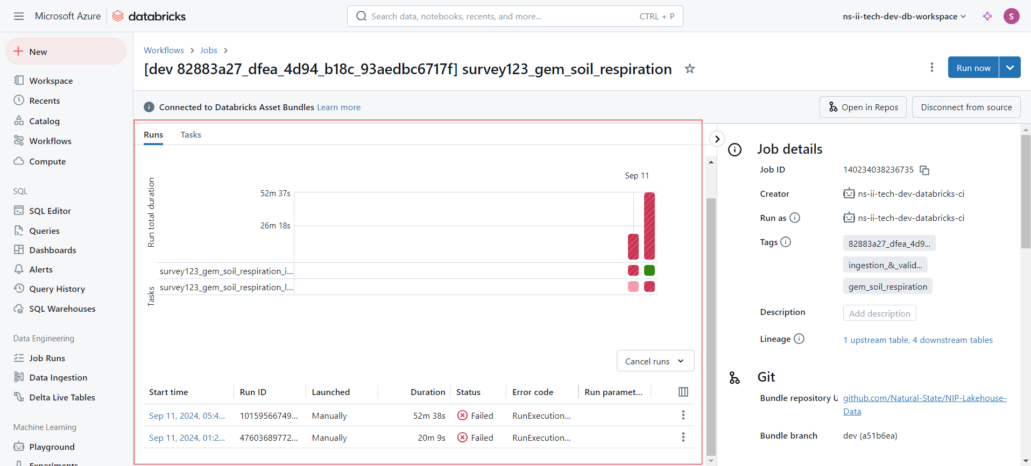
Task: Click the Run now button
Action: coord(973,67)
